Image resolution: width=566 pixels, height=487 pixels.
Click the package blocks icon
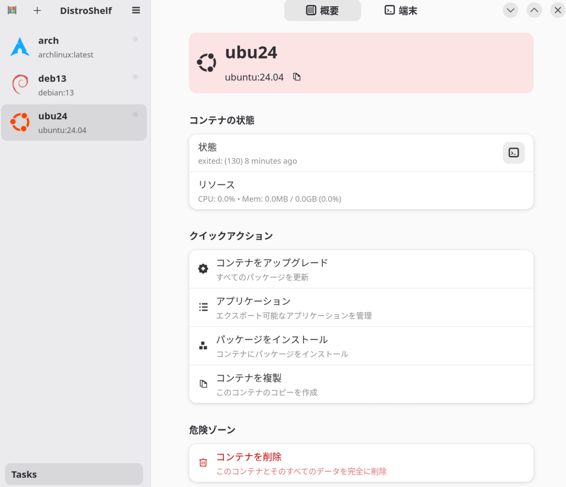203,345
